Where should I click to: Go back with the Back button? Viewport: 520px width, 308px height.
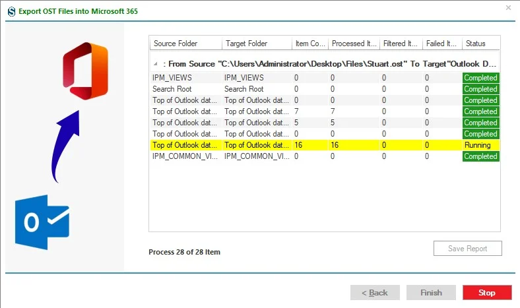pyautogui.click(x=375, y=293)
